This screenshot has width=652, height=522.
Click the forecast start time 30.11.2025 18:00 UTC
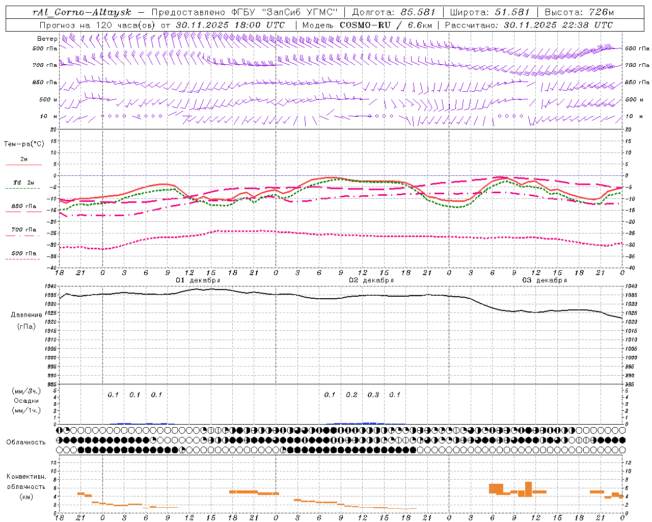[x=231, y=25]
